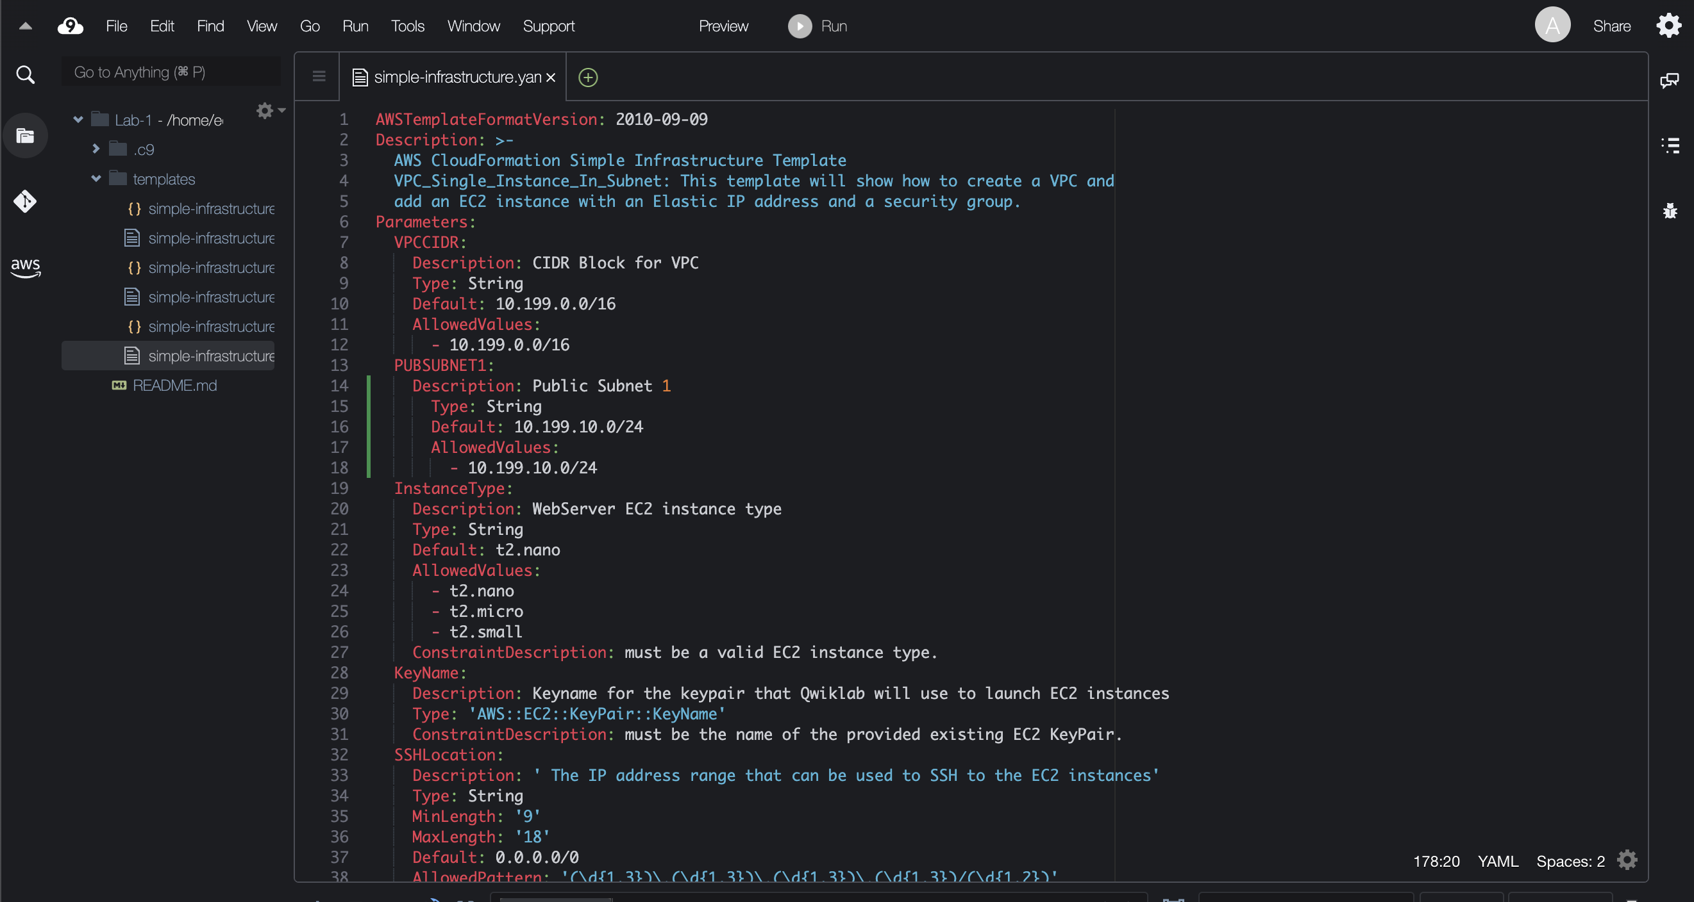Screen dimensions: 1694x902
Task: Close the simple-infrastructure.yaml tab
Action: click(x=551, y=78)
